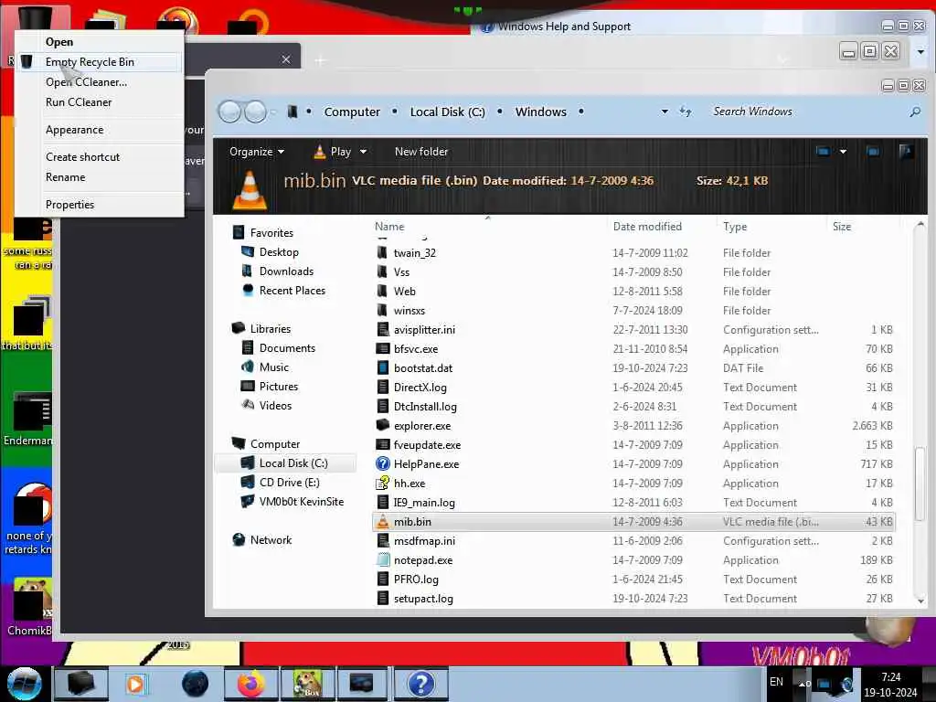Click the change view icon
The image size is (936, 702).
pyautogui.click(x=824, y=152)
